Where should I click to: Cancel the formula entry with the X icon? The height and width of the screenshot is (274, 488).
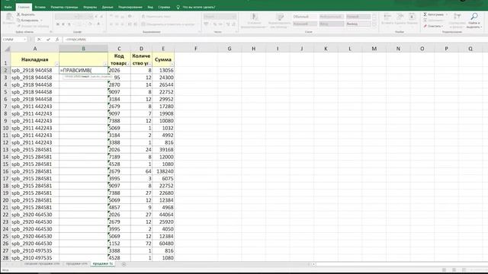tap(39, 40)
